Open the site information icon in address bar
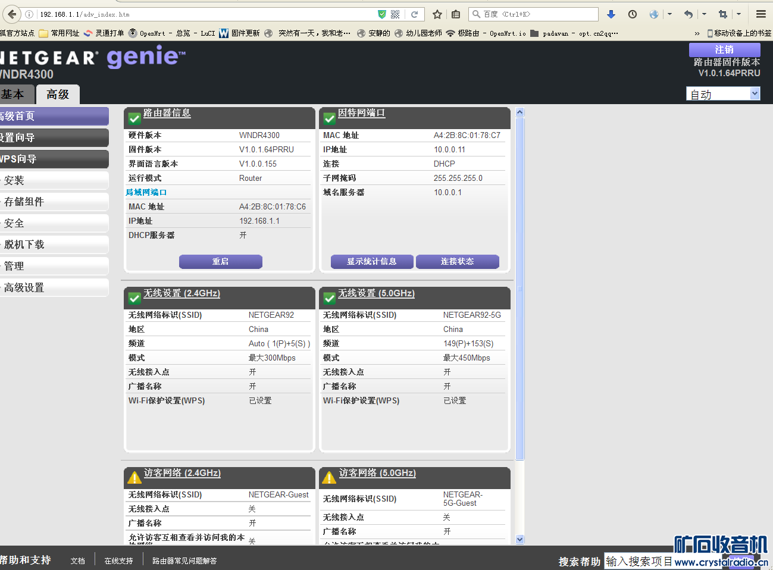Screen dimensions: 773x570 (x=29, y=14)
